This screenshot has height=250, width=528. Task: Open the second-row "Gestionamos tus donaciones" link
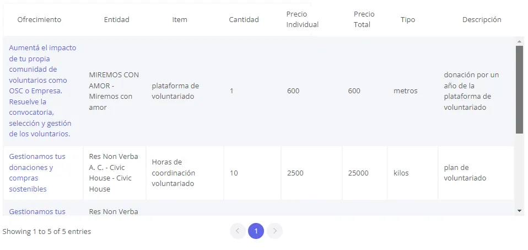pyautogui.click(x=37, y=173)
